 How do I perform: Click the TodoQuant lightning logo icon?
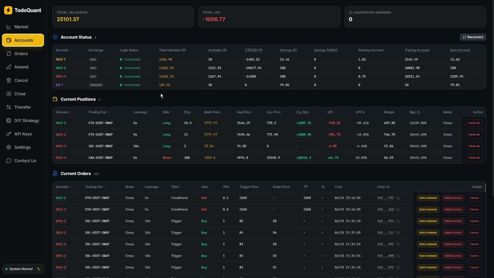tap(8, 10)
